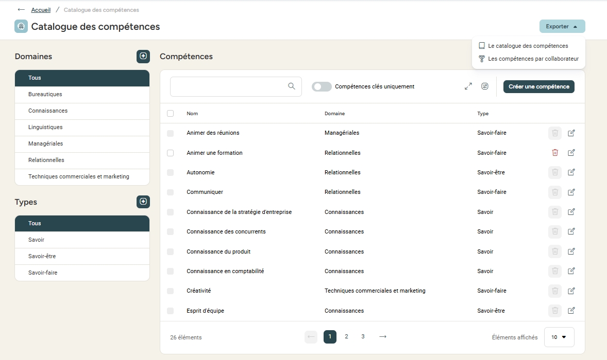
Task: Check the select-all checkbox in table header
Action: (x=171, y=114)
